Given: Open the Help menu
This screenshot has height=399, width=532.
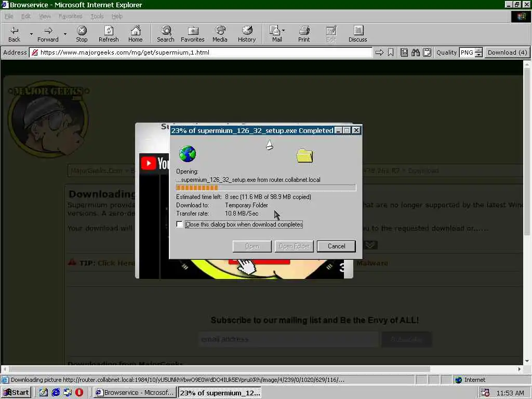Looking at the screenshot, I should point(117,16).
